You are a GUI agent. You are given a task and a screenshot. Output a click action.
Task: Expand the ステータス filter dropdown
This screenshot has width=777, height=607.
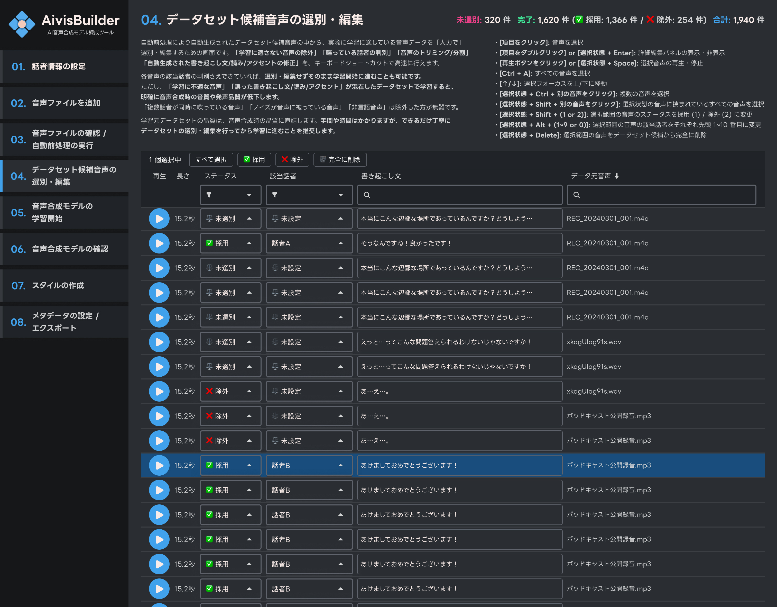[x=250, y=195]
